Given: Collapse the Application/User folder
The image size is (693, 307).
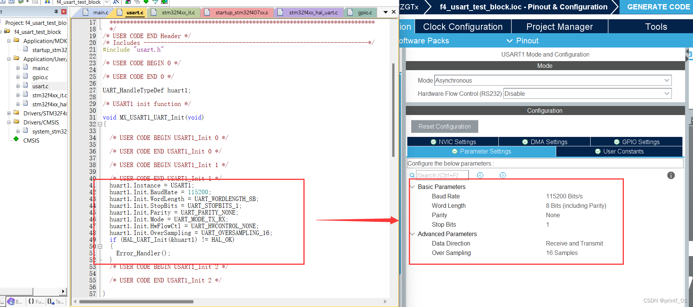Looking at the screenshot, I should pos(9,59).
